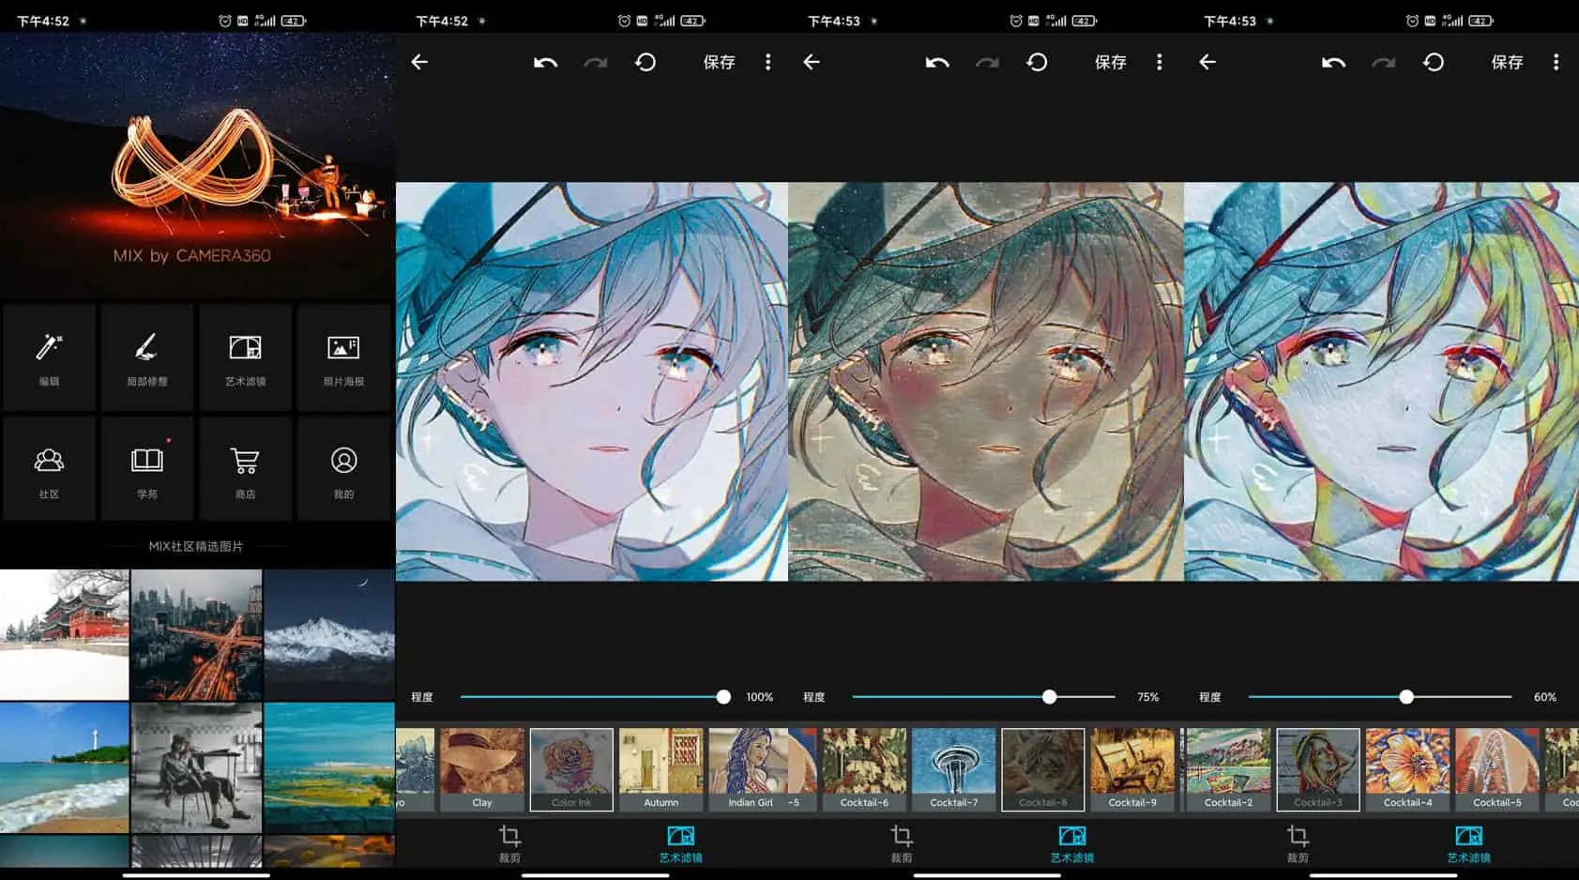Open the three-dot menu in the middle editor
1579x880 pixels.
coord(1160,62)
